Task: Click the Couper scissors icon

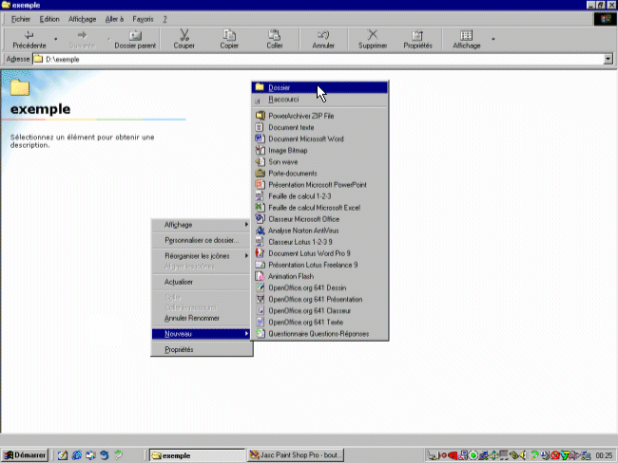Action: coord(184,35)
